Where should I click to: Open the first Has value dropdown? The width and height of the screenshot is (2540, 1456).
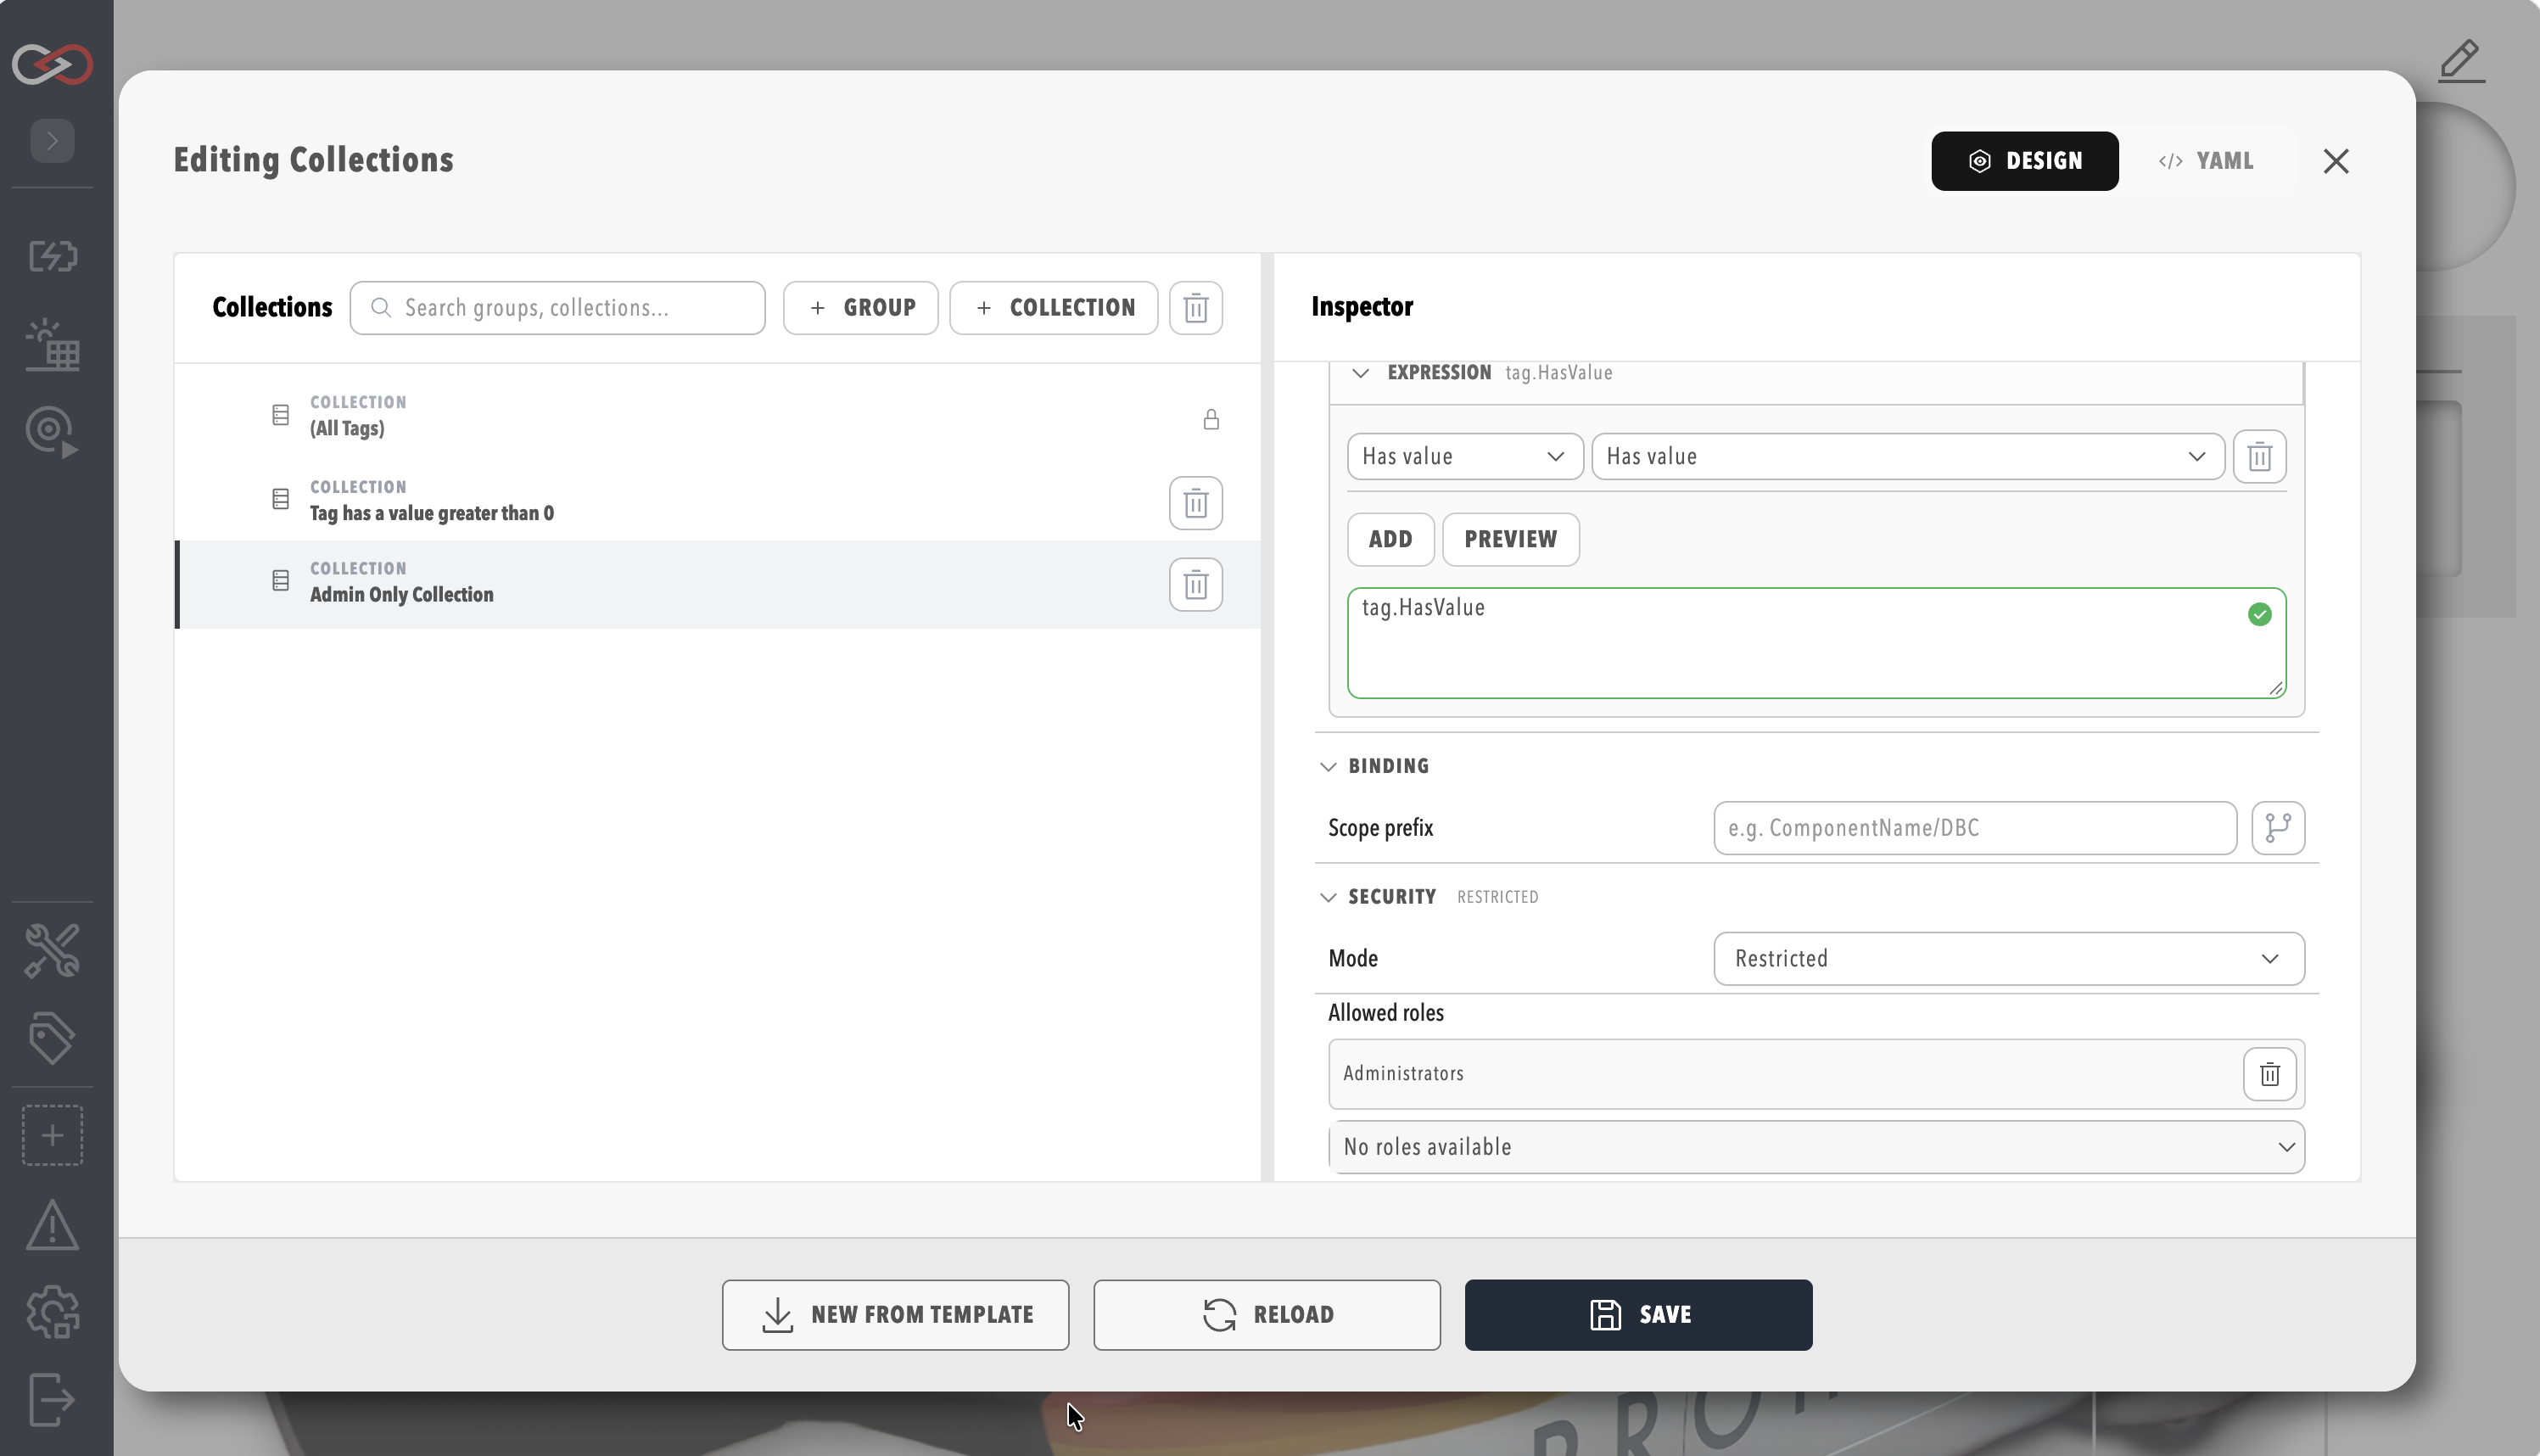(1464, 457)
